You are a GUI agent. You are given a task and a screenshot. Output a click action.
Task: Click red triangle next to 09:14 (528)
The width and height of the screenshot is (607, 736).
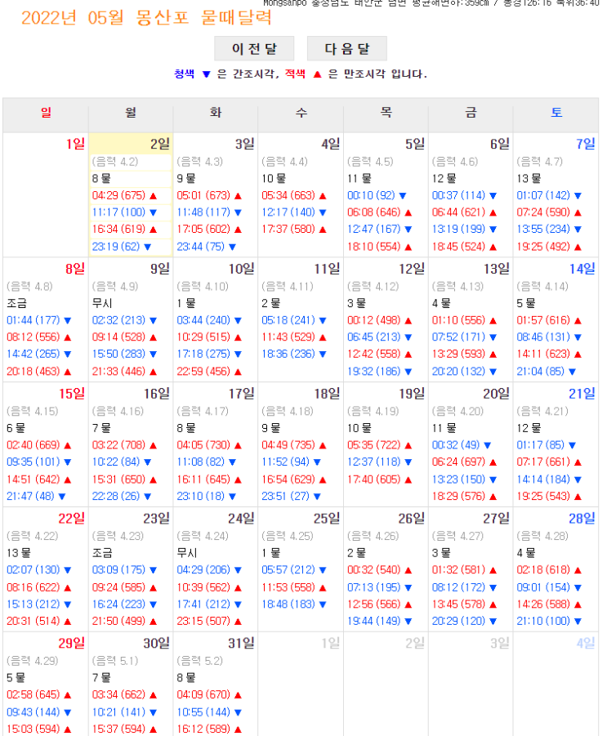click(x=153, y=337)
